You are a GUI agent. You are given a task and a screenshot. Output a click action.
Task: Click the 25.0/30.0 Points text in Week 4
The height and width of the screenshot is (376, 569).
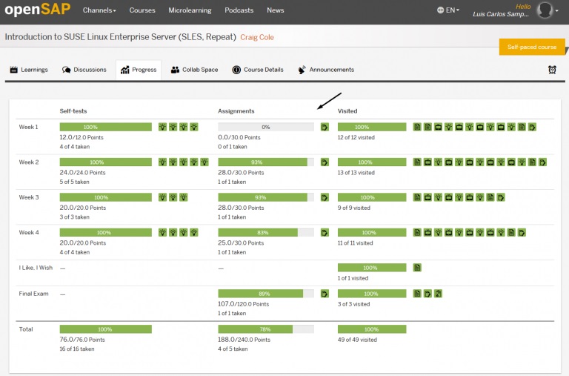pos(241,243)
